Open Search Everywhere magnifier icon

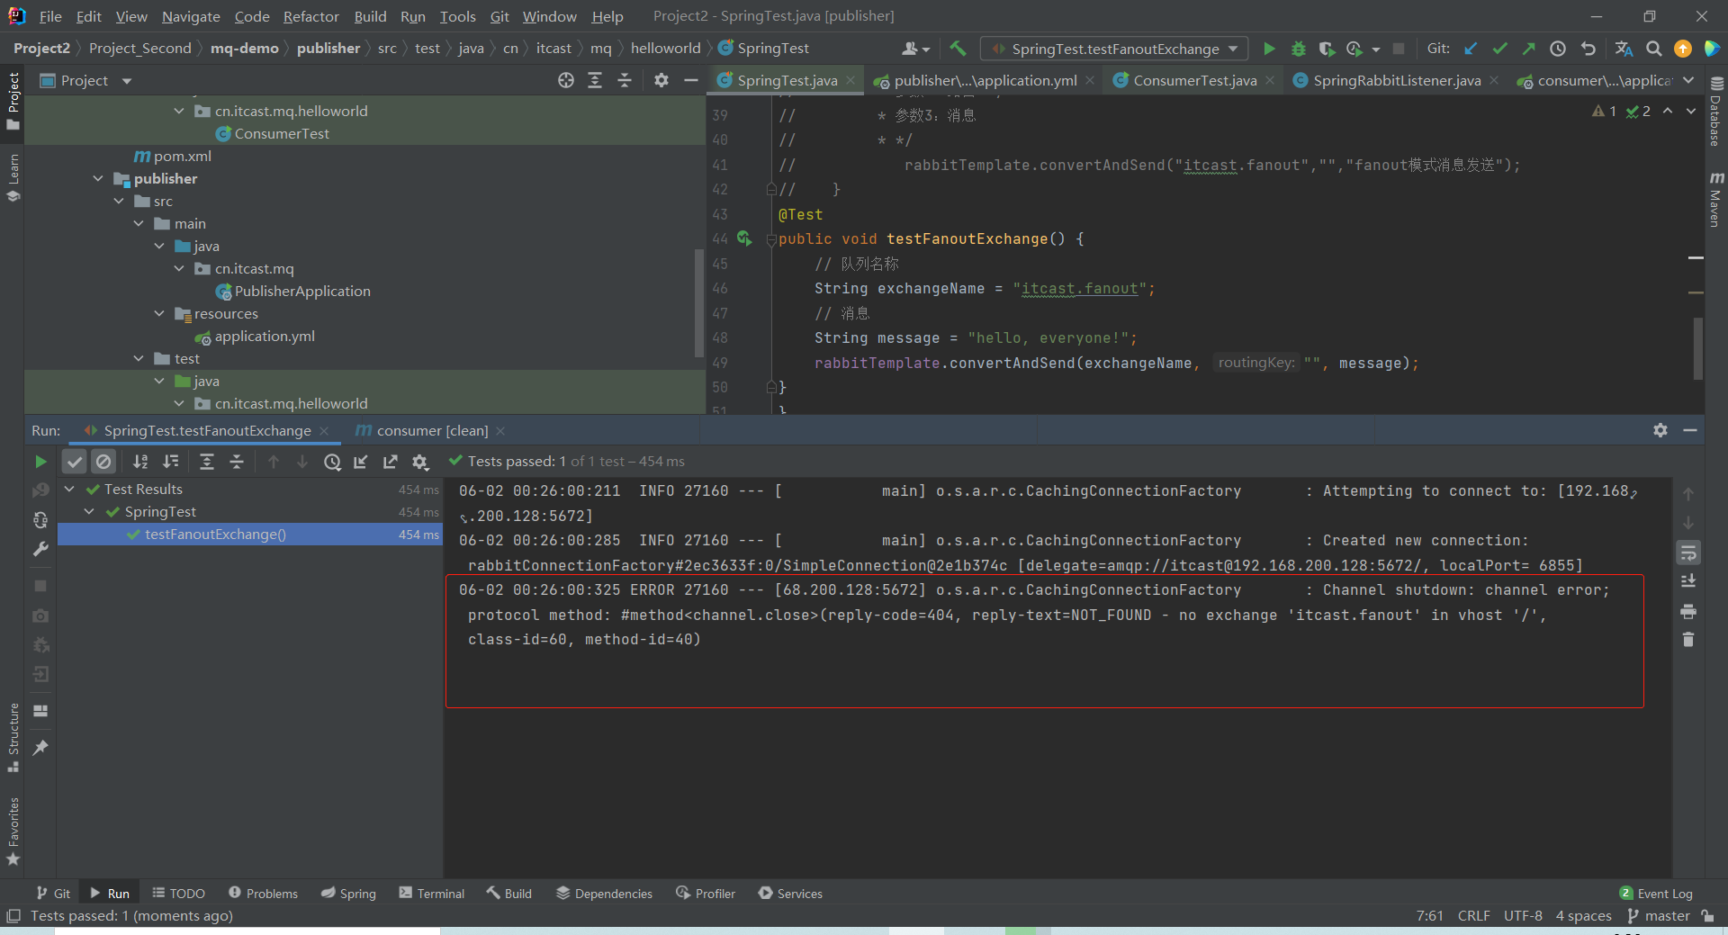point(1653,49)
